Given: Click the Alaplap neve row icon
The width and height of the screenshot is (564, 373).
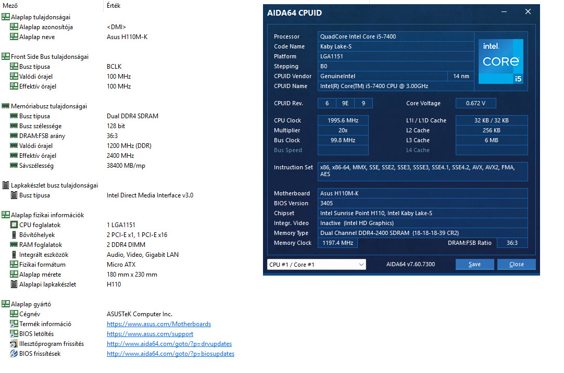Looking at the screenshot, I should 14,36.
